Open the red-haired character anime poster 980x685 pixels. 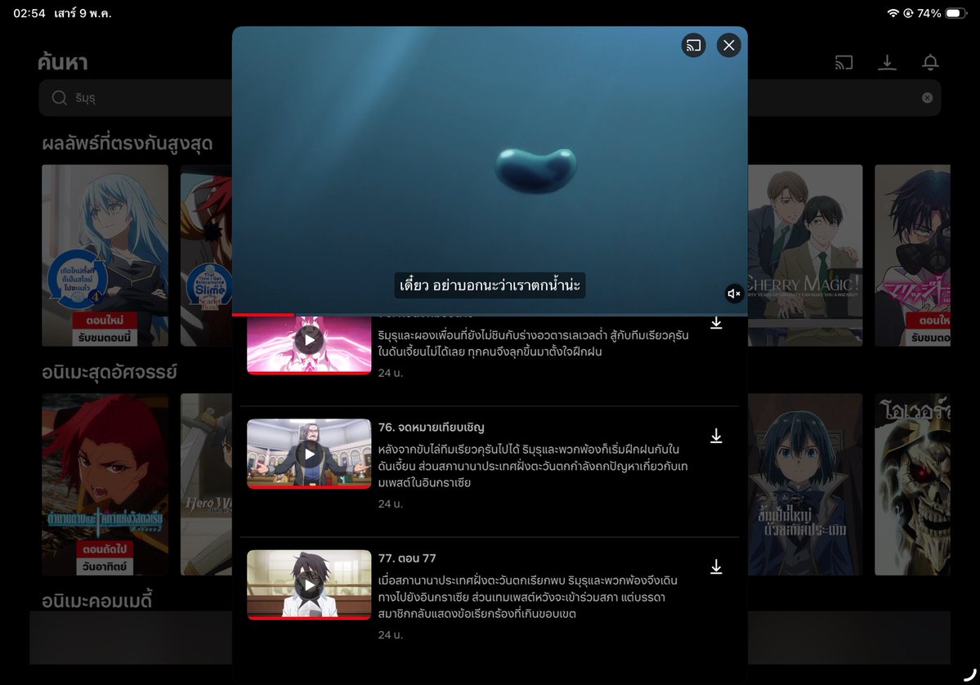tap(105, 485)
